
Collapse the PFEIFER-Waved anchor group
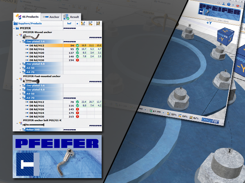point(17,35)
